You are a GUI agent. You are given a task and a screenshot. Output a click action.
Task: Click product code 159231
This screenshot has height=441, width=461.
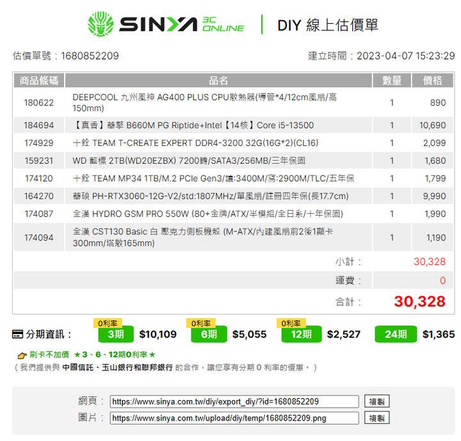39,161
